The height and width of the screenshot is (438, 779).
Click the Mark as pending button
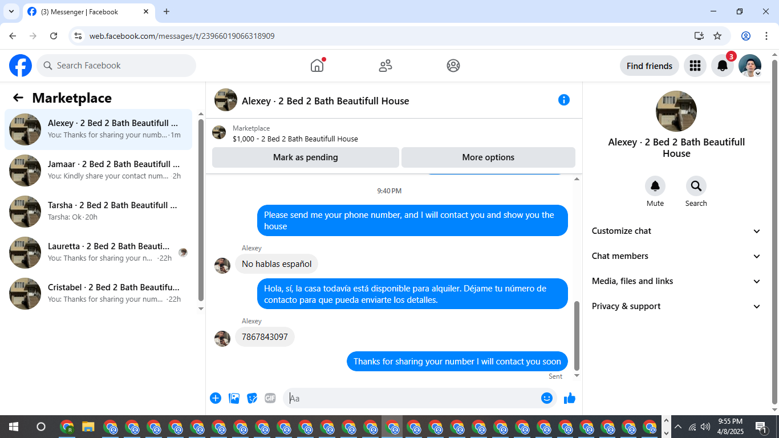coord(306,157)
